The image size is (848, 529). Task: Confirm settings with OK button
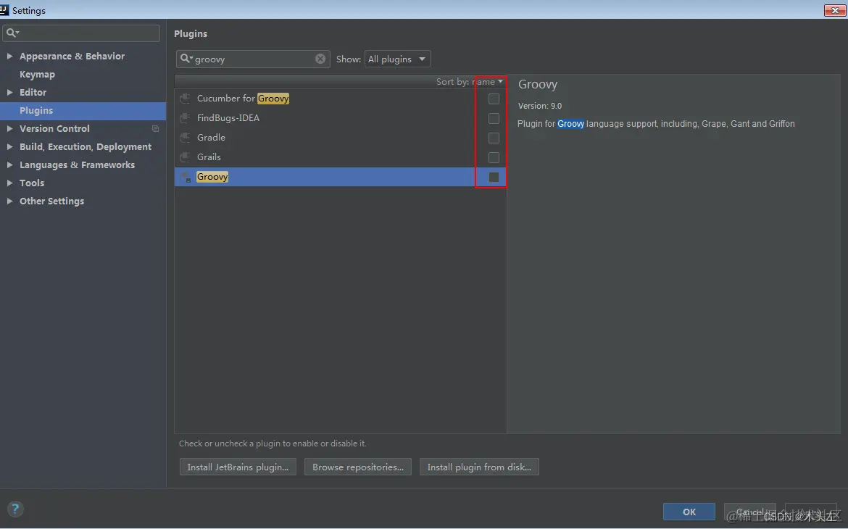click(689, 512)
